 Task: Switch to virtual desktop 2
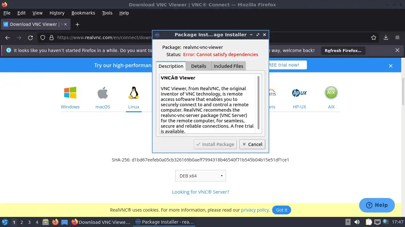coord(22,222)
